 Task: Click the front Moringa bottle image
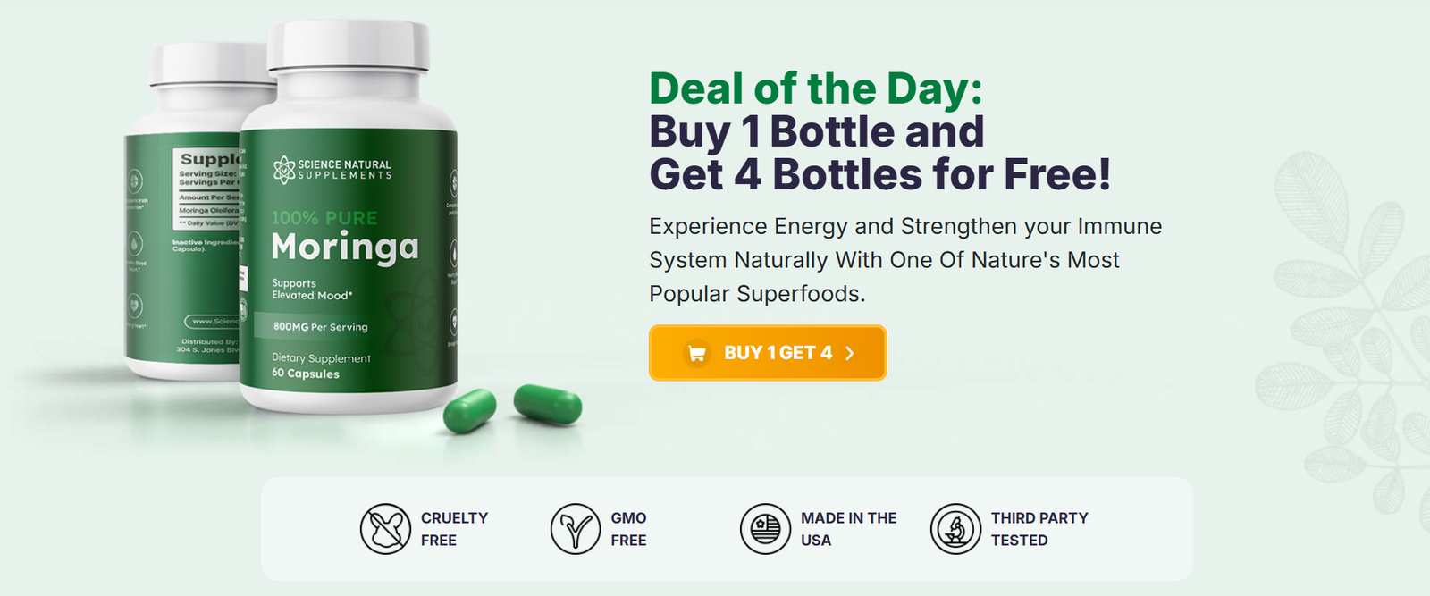(x=349, y=219)
